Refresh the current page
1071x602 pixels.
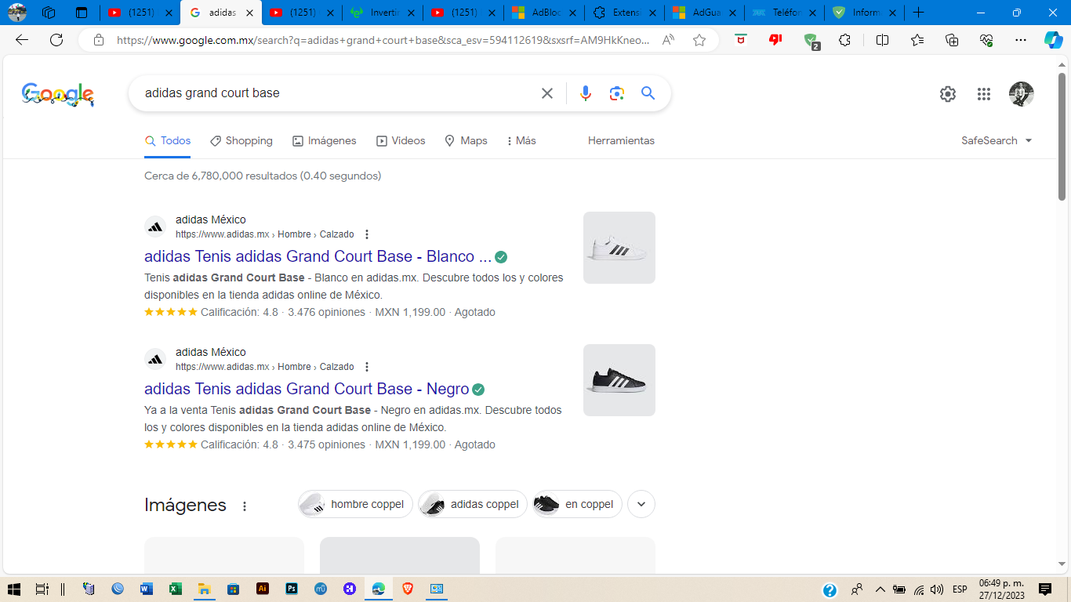click(x=56, y=40)
